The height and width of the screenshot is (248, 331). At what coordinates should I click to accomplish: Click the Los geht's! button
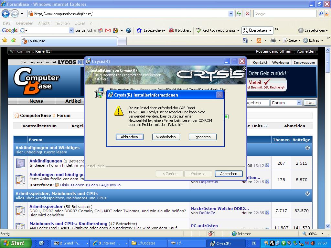pyautogui.click(x=84, y=30)
